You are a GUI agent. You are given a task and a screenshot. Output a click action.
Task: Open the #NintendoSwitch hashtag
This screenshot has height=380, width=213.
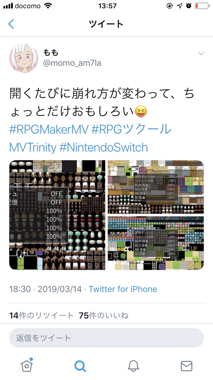104,148
